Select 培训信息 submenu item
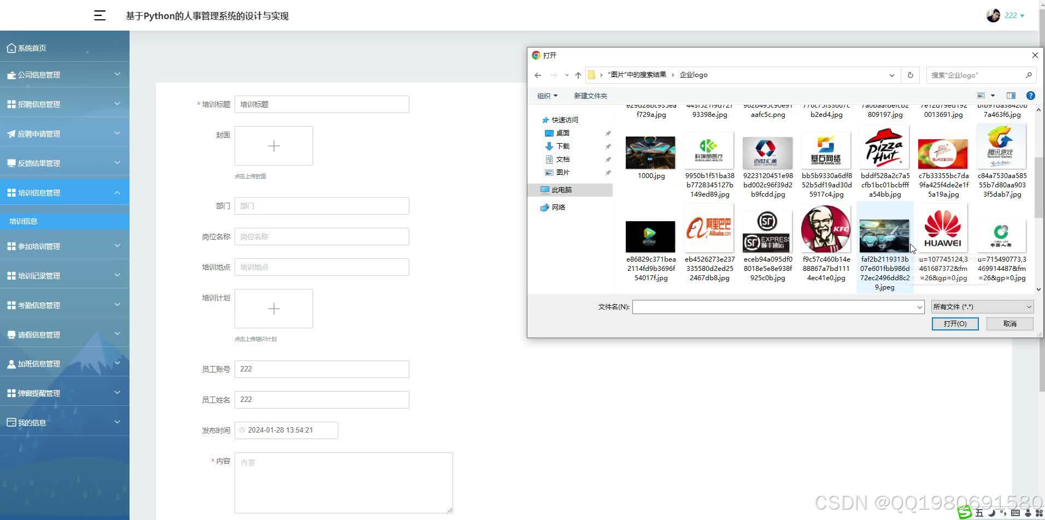Screen dimensions: 1045x520 coord(64,221)
